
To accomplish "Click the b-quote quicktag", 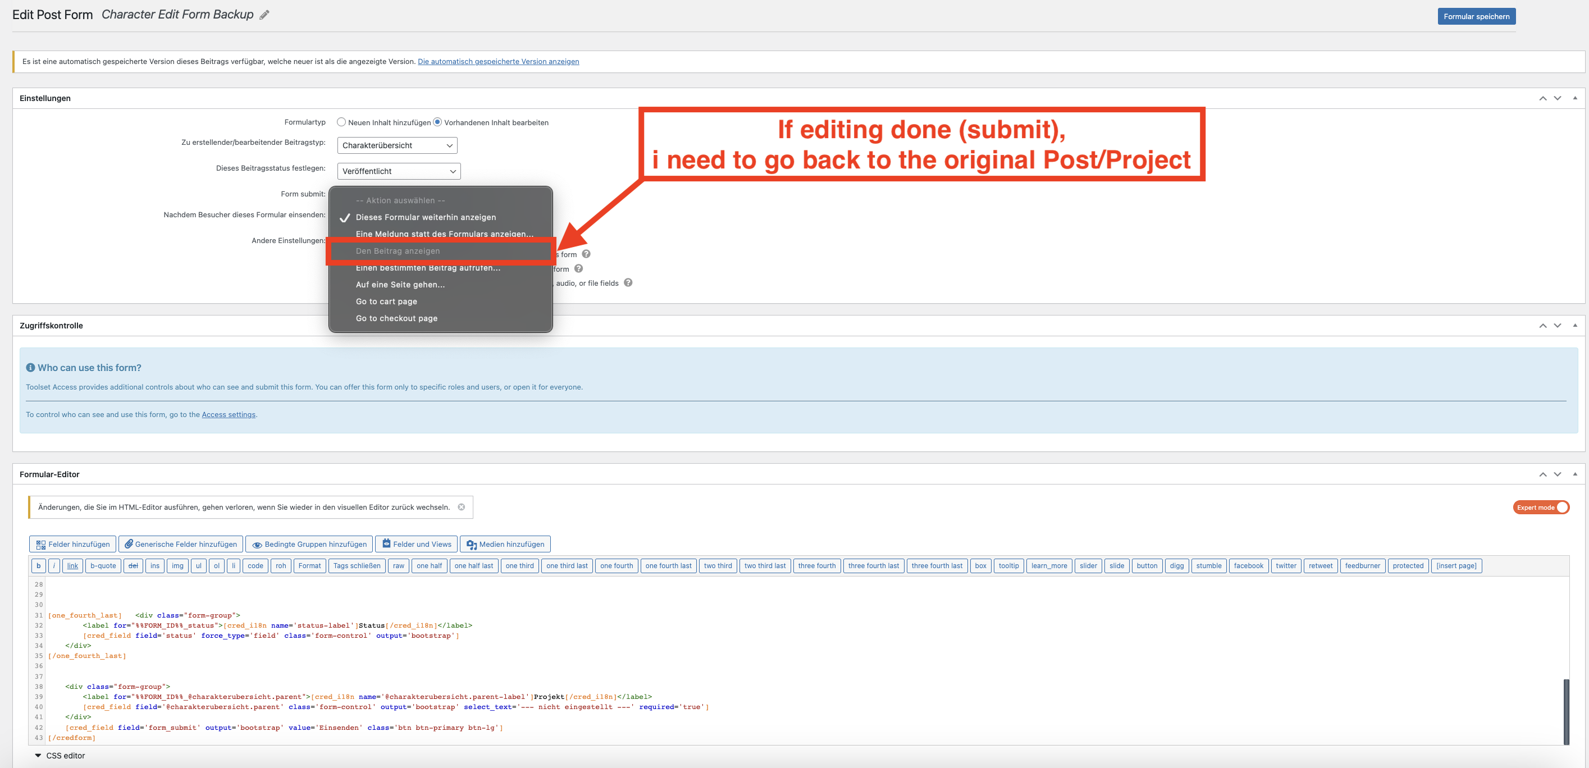I will [x=103, y=566].
